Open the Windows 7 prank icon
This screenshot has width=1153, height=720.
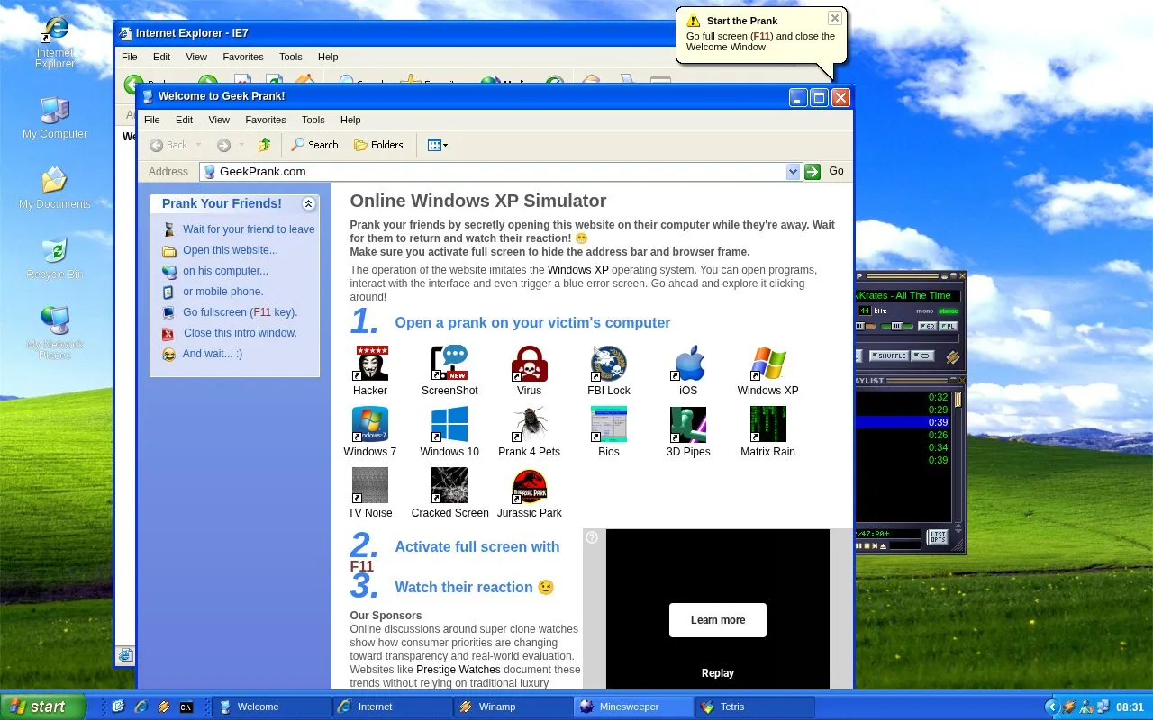click(x=369, y=432)
